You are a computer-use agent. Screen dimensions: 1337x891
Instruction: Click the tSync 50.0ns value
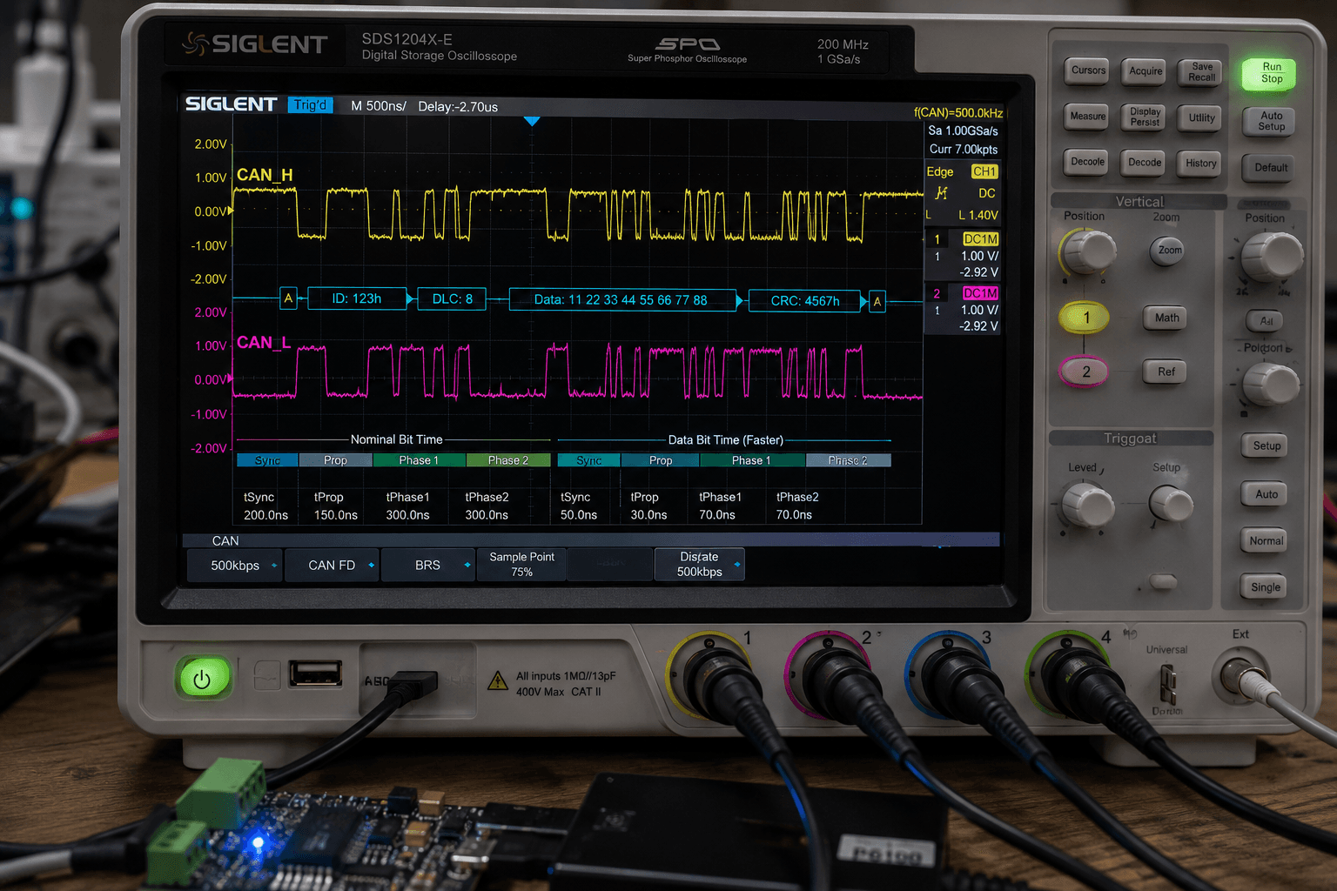coord(579,515)
